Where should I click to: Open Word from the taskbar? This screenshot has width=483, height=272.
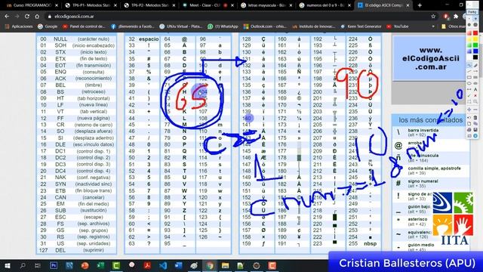click(x=179, y=265)
